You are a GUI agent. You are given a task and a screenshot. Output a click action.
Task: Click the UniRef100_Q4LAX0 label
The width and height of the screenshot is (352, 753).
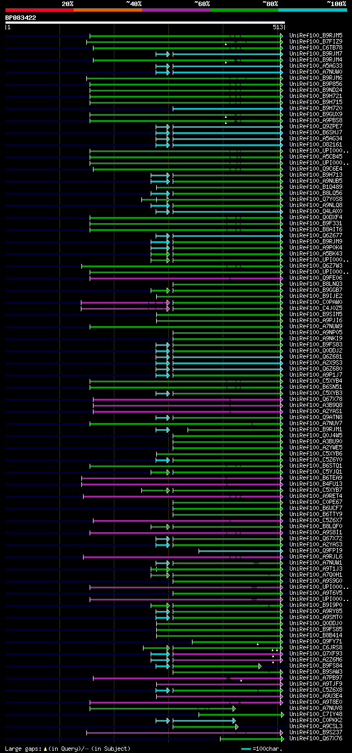pyautogui.click(x=316, y=211)
